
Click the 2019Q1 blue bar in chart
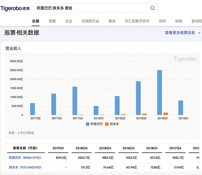(181, 108)
